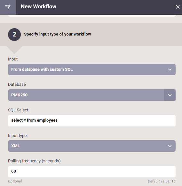This screenshot has width=182, height=186.
Task: Click the chevron arrow of the XML dropdown
Action: coord(170,146)
